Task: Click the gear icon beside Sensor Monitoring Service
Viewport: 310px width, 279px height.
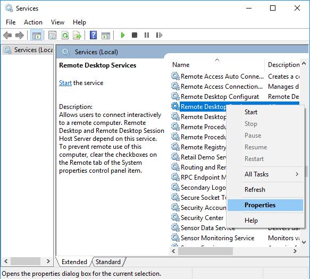Action: click(175, 238)
